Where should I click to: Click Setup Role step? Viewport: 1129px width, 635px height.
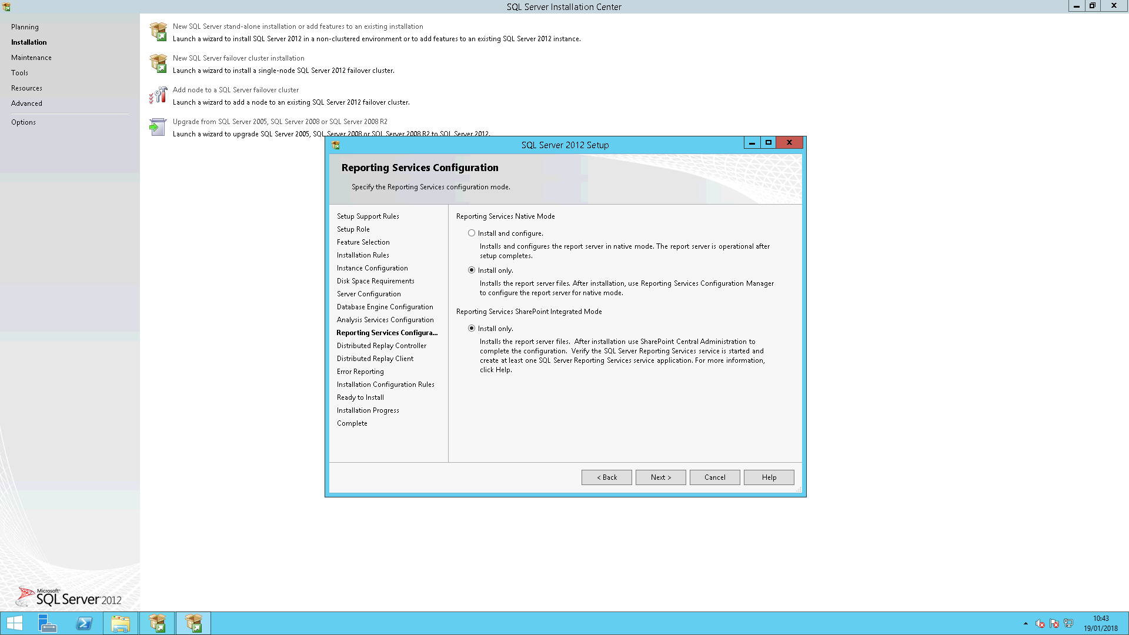[353, 229]
